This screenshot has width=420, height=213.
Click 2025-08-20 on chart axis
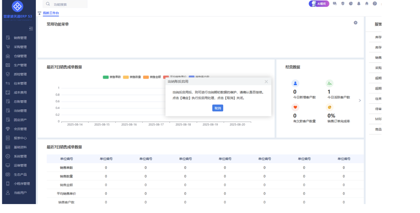pos(237,124)
